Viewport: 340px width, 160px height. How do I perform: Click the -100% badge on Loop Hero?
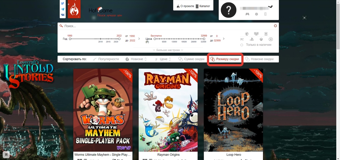pyautogui.click(x=257, y=75)
